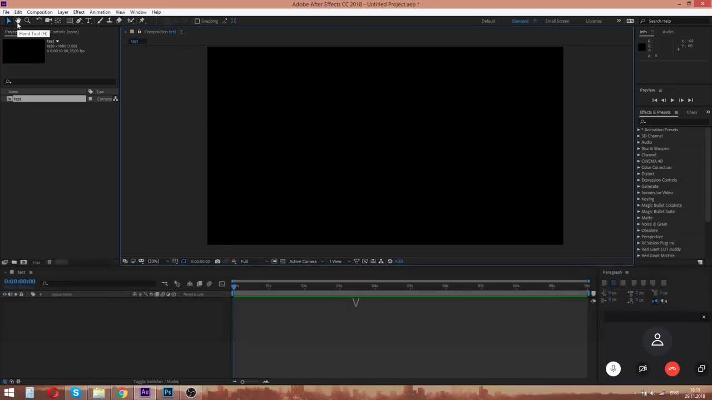Mute microphone in call overlay
Screen dimensions: 712x400
point(613,369)
